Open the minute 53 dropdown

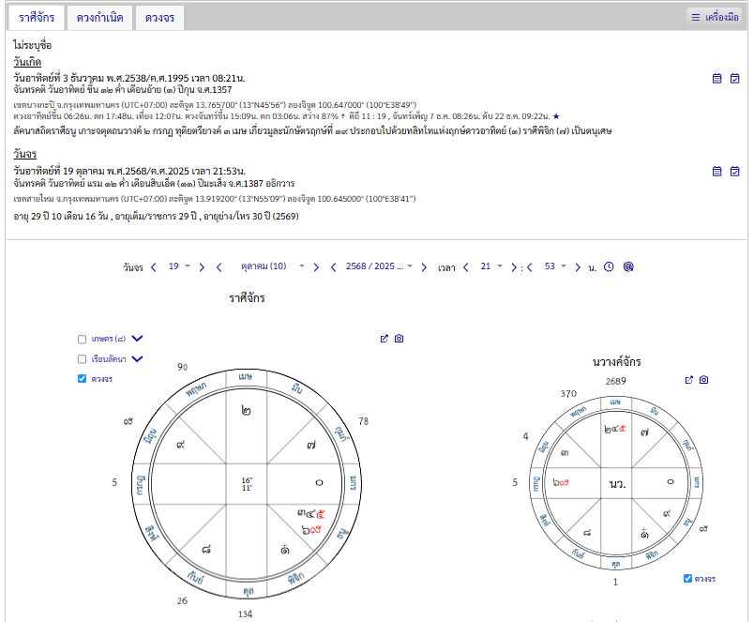pyautogui.click(x=555, y=266)
